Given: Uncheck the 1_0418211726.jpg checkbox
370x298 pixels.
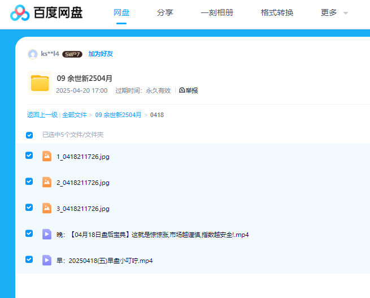Looking at the screenshot, I should [29, 156].
